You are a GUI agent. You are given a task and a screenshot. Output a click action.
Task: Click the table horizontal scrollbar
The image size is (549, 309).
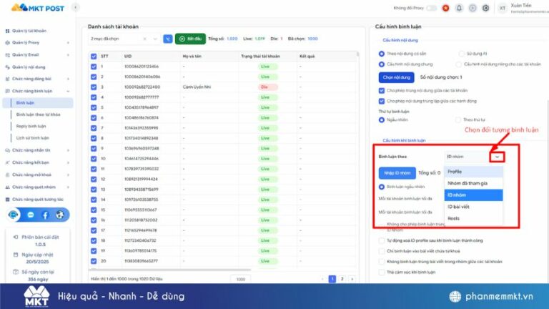pos(172,270)
